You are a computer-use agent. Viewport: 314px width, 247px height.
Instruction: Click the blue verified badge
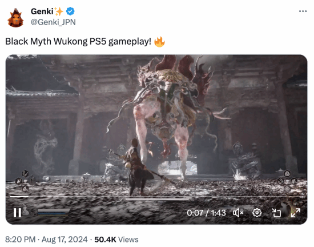pyautogui.click(x=70, y=11)
